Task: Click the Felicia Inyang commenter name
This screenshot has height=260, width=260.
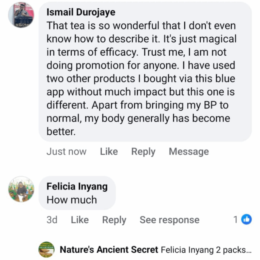Action: [77, 187]
